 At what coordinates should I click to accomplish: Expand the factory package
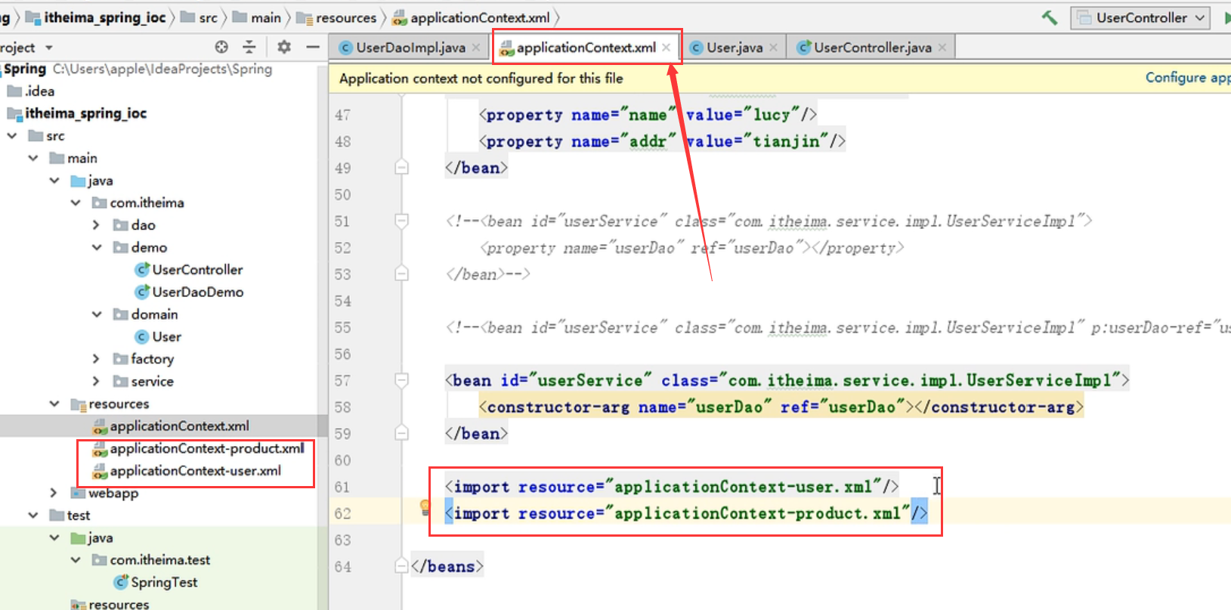(96, 359)
